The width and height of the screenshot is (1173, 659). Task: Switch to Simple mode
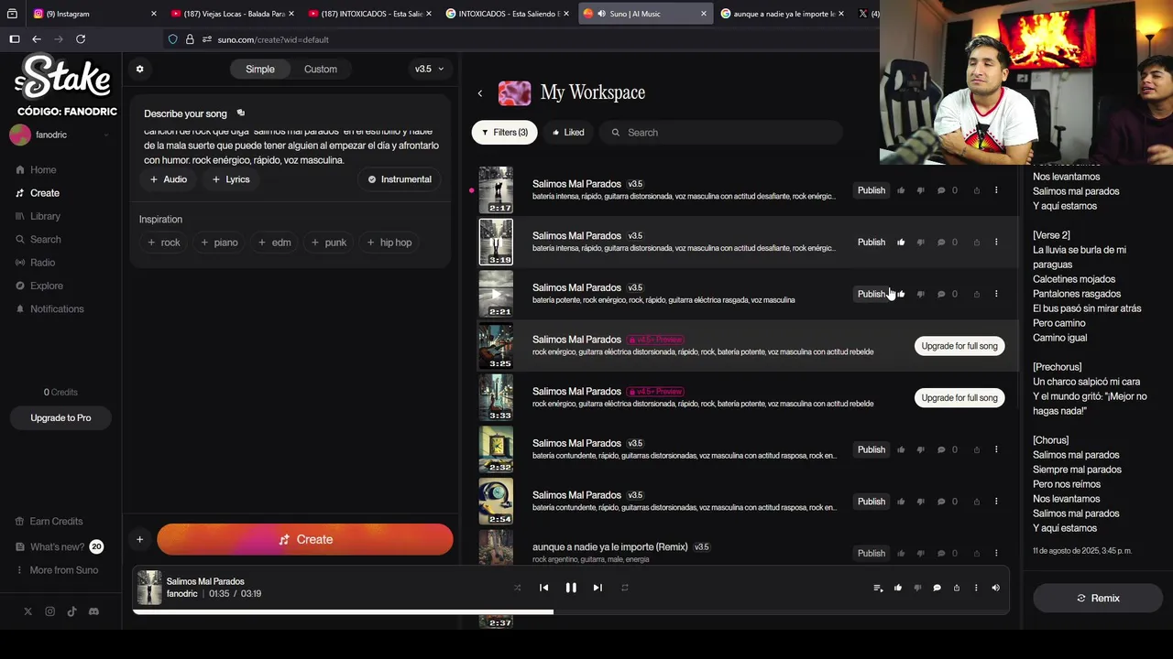[x=259, y=69]
